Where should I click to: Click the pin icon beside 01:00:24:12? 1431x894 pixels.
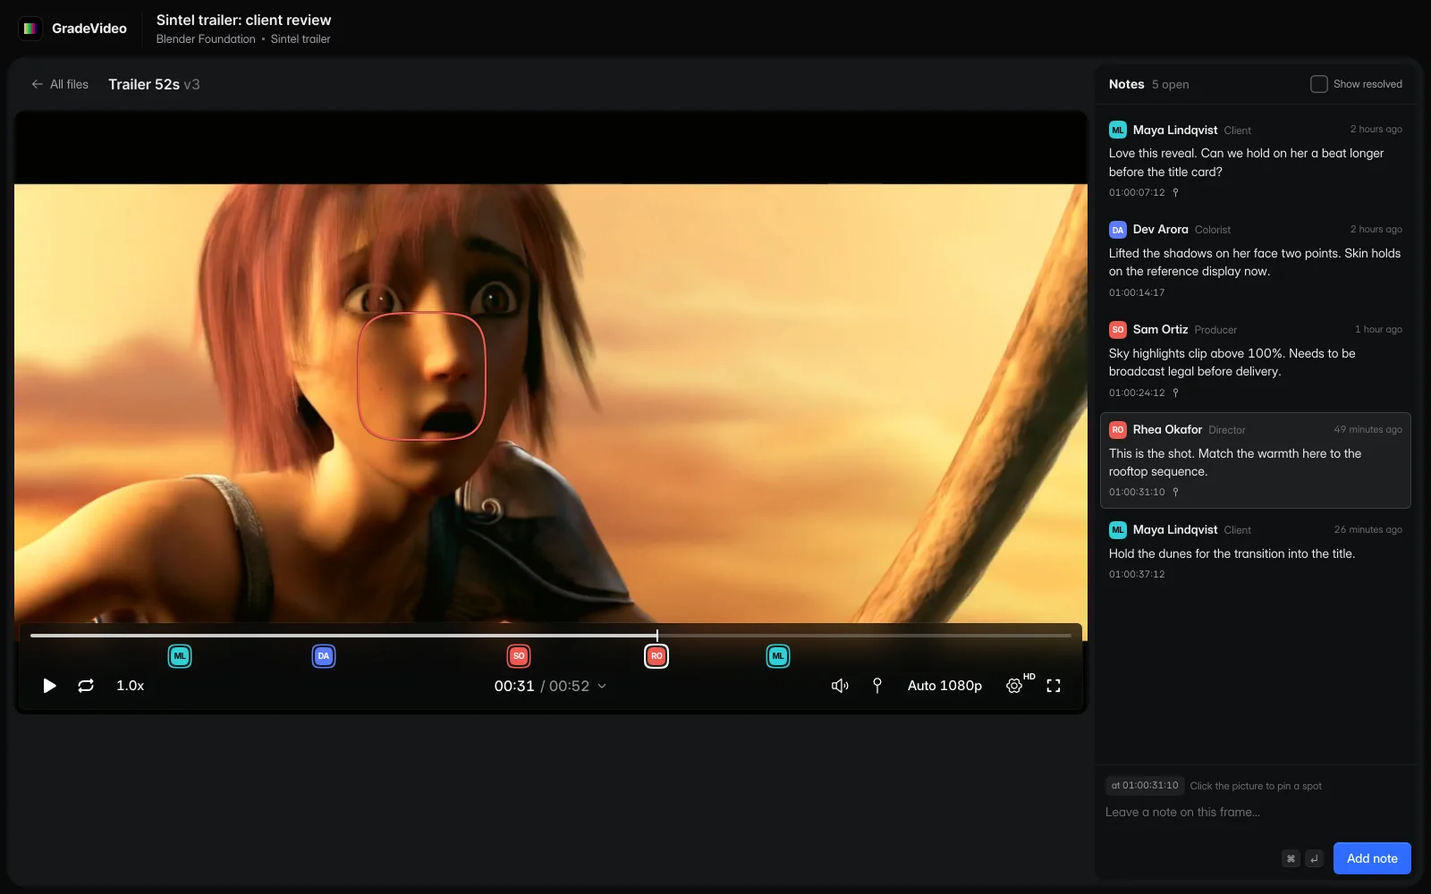[x=1176, y=392]
